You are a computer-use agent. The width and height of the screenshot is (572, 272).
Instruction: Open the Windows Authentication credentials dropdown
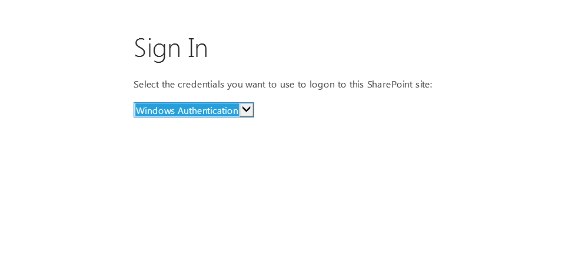tap(194, 110)
